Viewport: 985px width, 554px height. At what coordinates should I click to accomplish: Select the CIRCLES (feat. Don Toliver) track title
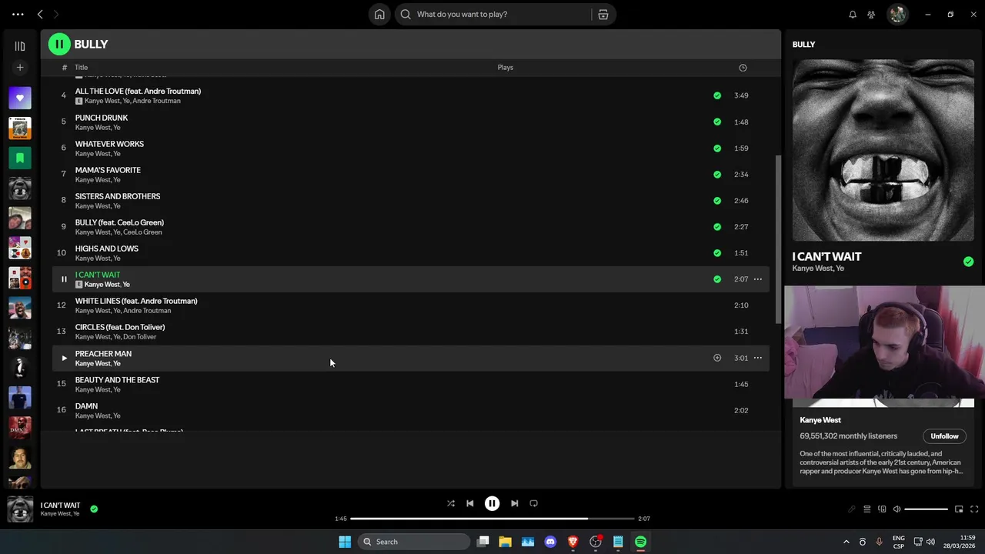[120, 327]
